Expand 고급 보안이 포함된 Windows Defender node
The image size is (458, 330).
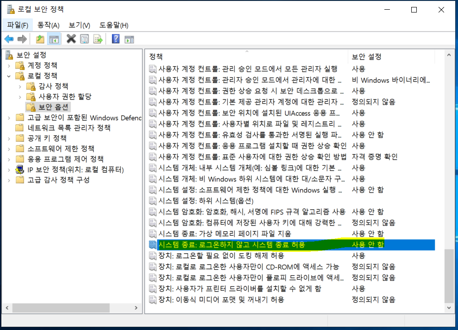click(9, 118)
